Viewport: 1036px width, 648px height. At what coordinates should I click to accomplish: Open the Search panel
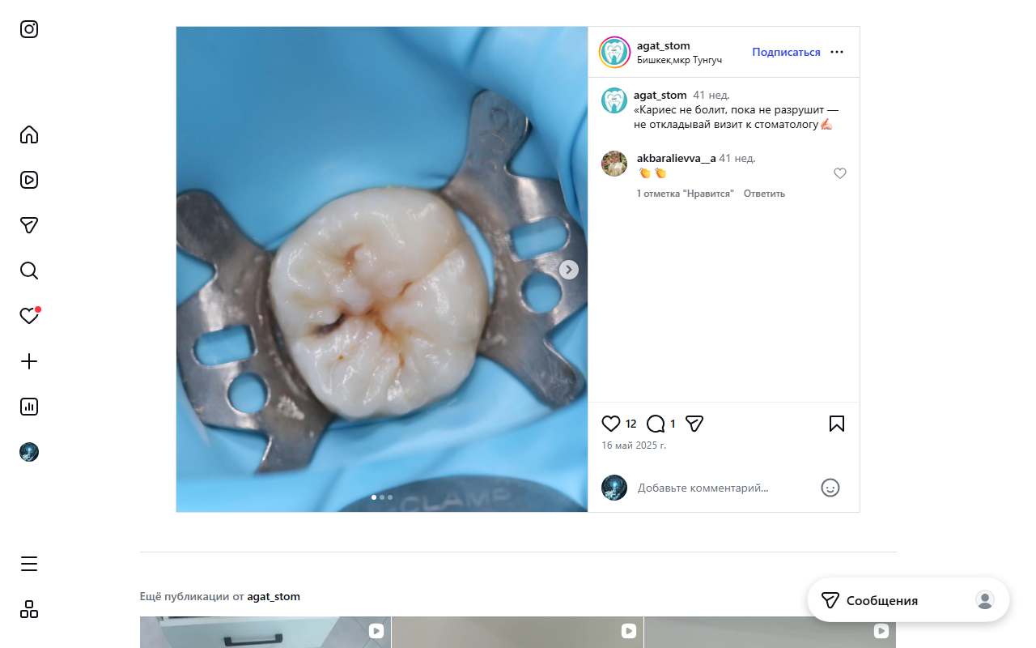(x=29, y=271)
